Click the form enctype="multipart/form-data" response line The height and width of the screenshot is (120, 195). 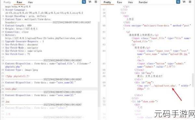(157, 25)
